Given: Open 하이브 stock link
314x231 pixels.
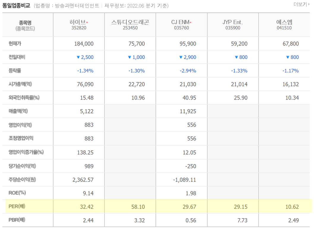Looking at the screenshot, I should (78, 22).
